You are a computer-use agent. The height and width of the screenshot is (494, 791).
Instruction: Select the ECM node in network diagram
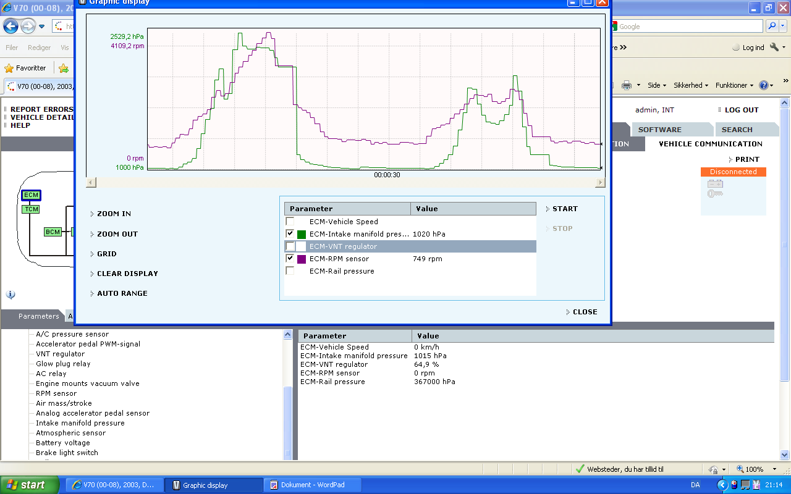pos(31,195)
